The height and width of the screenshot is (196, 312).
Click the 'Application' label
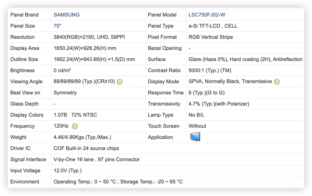click(160, 137)
